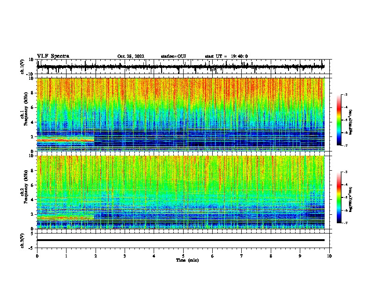Click the "6" kHz tick on ch.2 frequency axis
Viewport: 371px width, 287px height.
pos(32,185)
